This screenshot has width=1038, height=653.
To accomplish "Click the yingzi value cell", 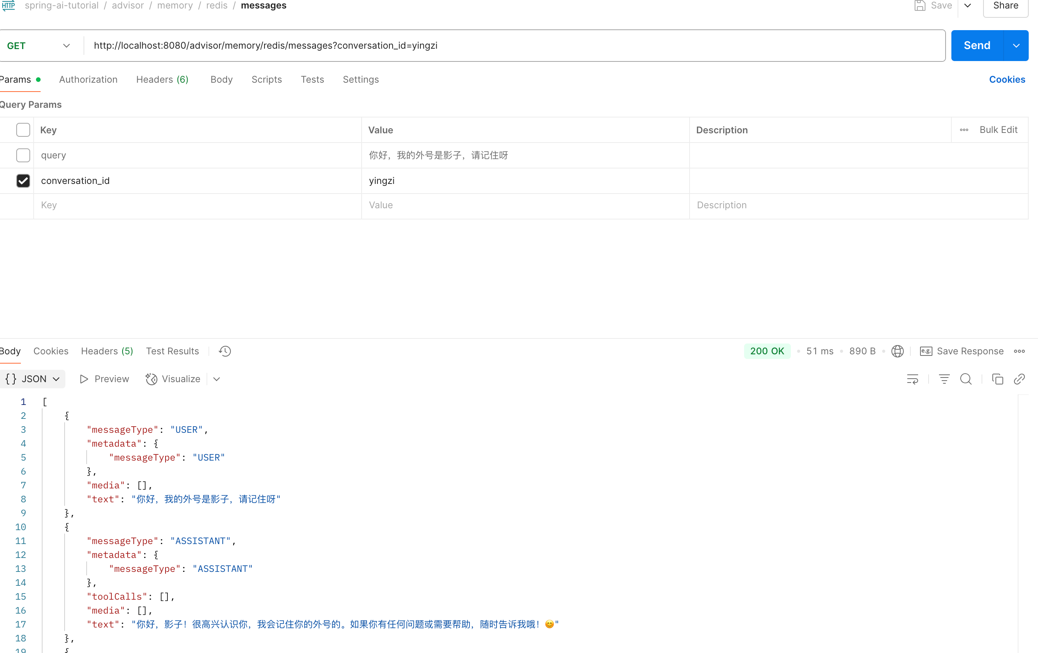I will 526,180.
